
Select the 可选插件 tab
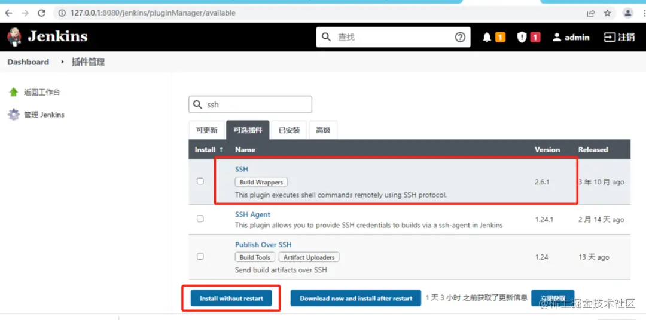pyautogui.click(x=248, y=130)
